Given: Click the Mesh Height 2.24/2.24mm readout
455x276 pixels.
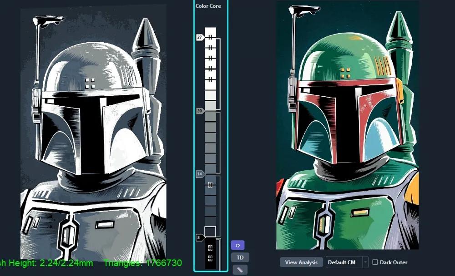Looking at the screenshot, I should pos(46,263).
